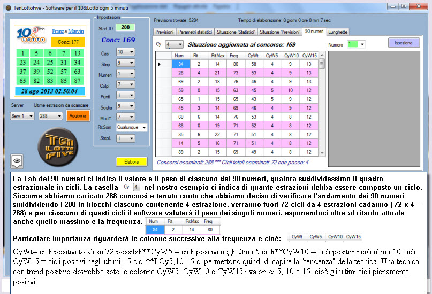The height and width of the screenshot is (294, 432).
Task: Select the Num cell 69 in the table
Action: pyautogui.click(x=181, y=81)
